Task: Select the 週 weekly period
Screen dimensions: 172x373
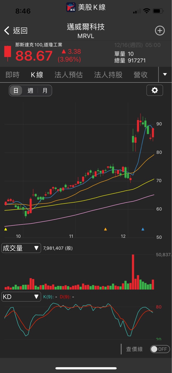Action: coord(31,91)
